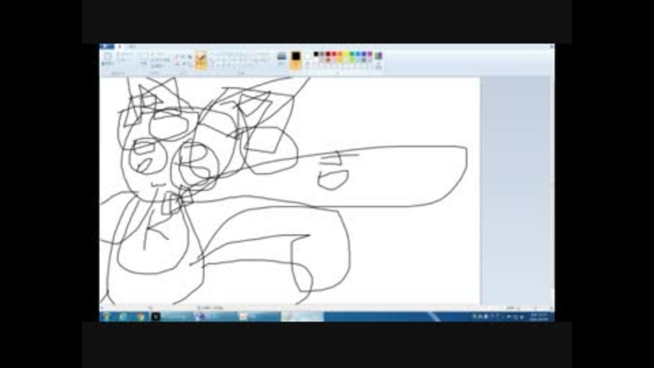Select the Text tool

click(x=190, y=57)
